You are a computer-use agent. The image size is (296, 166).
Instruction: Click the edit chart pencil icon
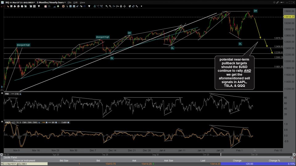(x=46, y=6)
